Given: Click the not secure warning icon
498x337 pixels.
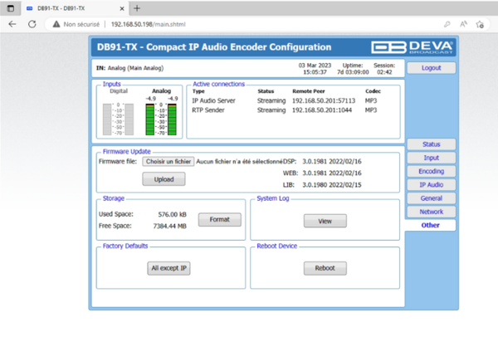Looking at the screenshot, I should (x=56, y=24).
